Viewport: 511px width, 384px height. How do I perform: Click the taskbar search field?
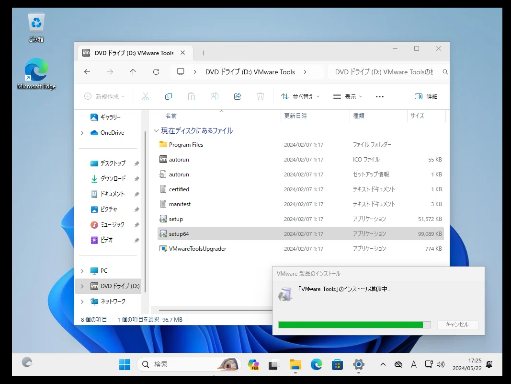coord(189,364)
